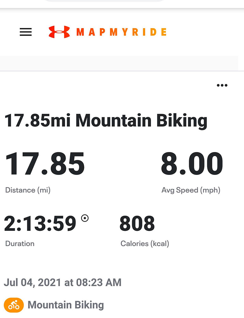Click the 808 calories value

click(x=137, y=224)
